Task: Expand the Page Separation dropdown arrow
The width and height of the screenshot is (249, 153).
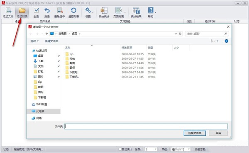Action: (125, 12)
